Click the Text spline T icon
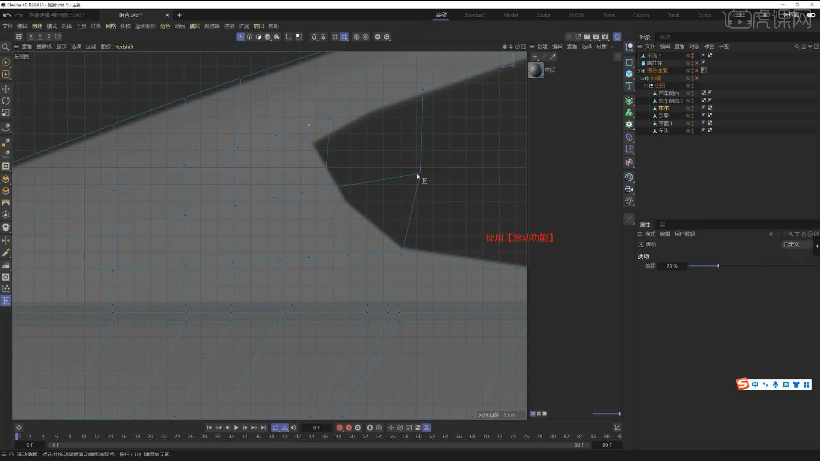The width and height of the screenshot is (820, 461). click(629, 86)
